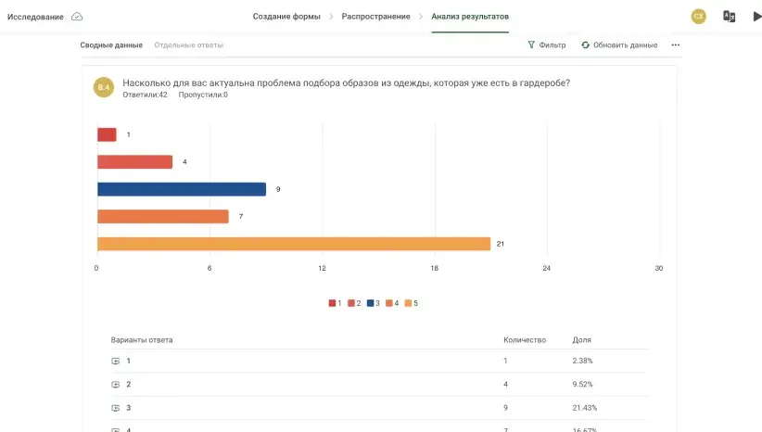This screenshot has height=432, width=762.
Task: Click the blue bar showing 9 responses
Action: tap(182, 189)
